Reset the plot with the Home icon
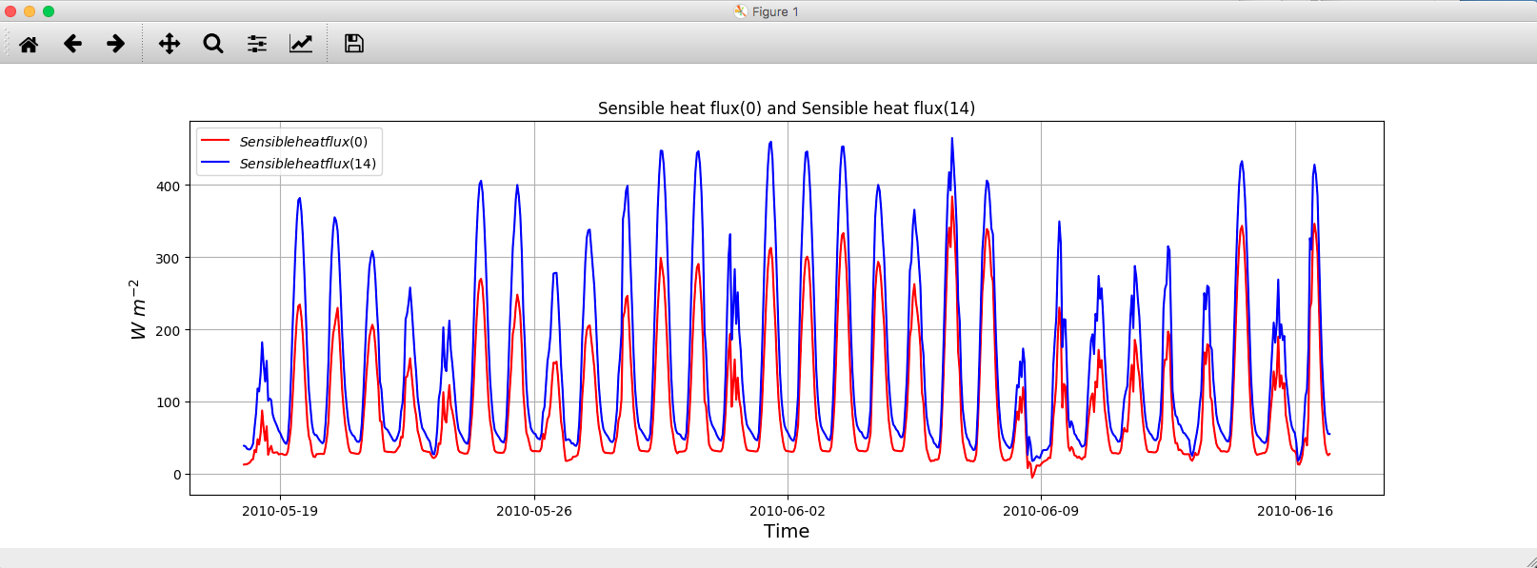This screenshot has width=1537, height=568. tap(29, 44)
